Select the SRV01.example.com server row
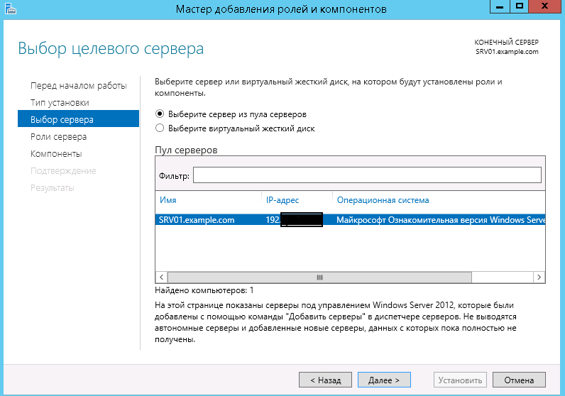Image resolution: width=565 pixels, height=396 pixels. pyautogui.click(x=350, y=220)
